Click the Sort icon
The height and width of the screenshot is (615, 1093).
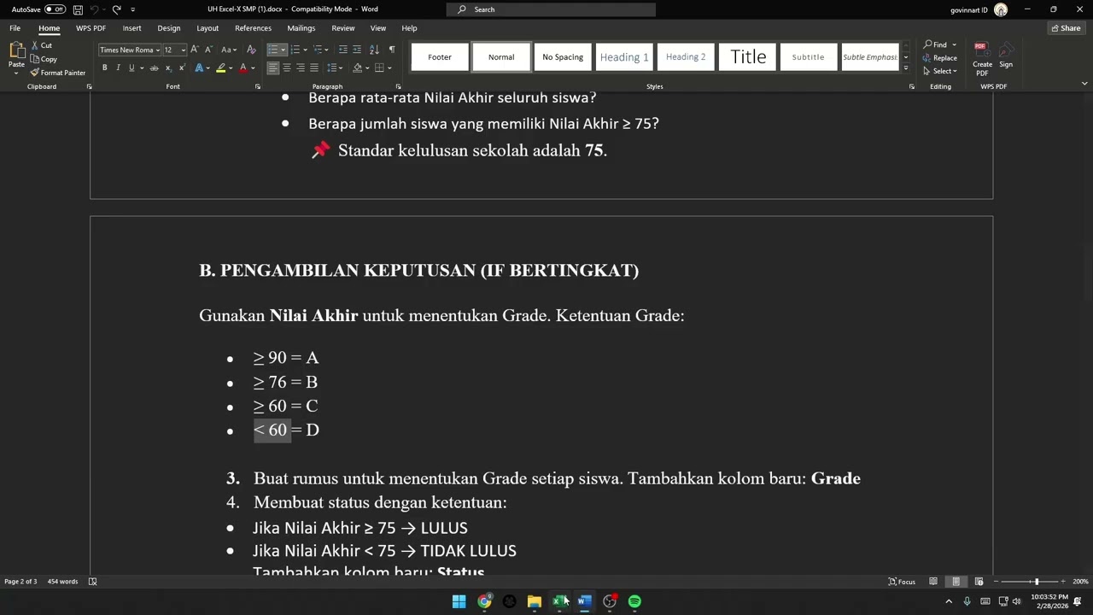(374, 50)
